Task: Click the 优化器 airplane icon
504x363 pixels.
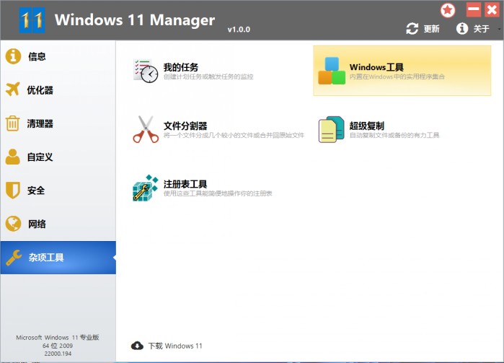Action: (x=14, y=90)
